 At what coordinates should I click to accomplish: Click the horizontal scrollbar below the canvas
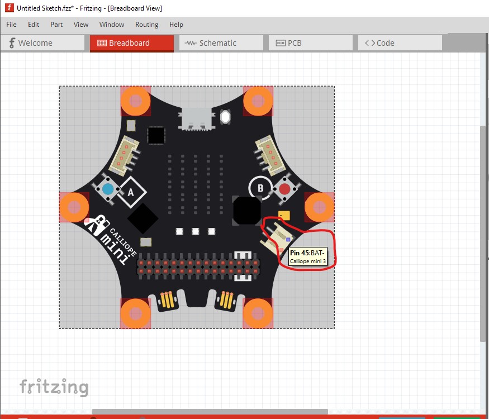click(x=210, y=412)
